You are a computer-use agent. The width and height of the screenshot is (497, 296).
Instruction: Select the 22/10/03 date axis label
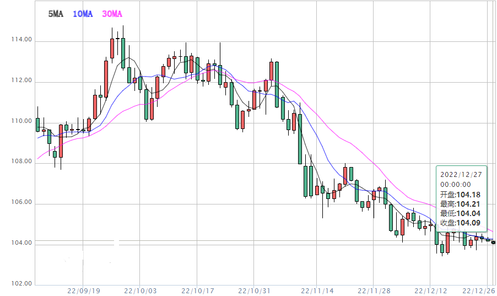(140, 291)
